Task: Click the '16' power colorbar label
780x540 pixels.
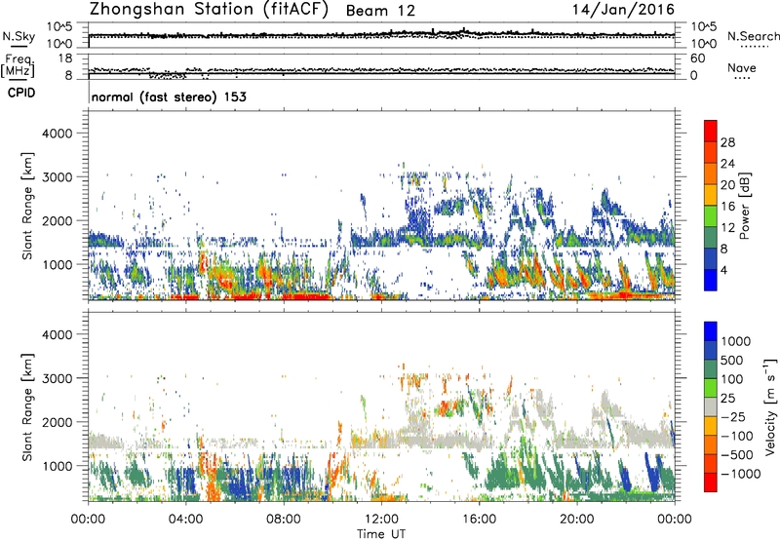Action: coord(727,207)
